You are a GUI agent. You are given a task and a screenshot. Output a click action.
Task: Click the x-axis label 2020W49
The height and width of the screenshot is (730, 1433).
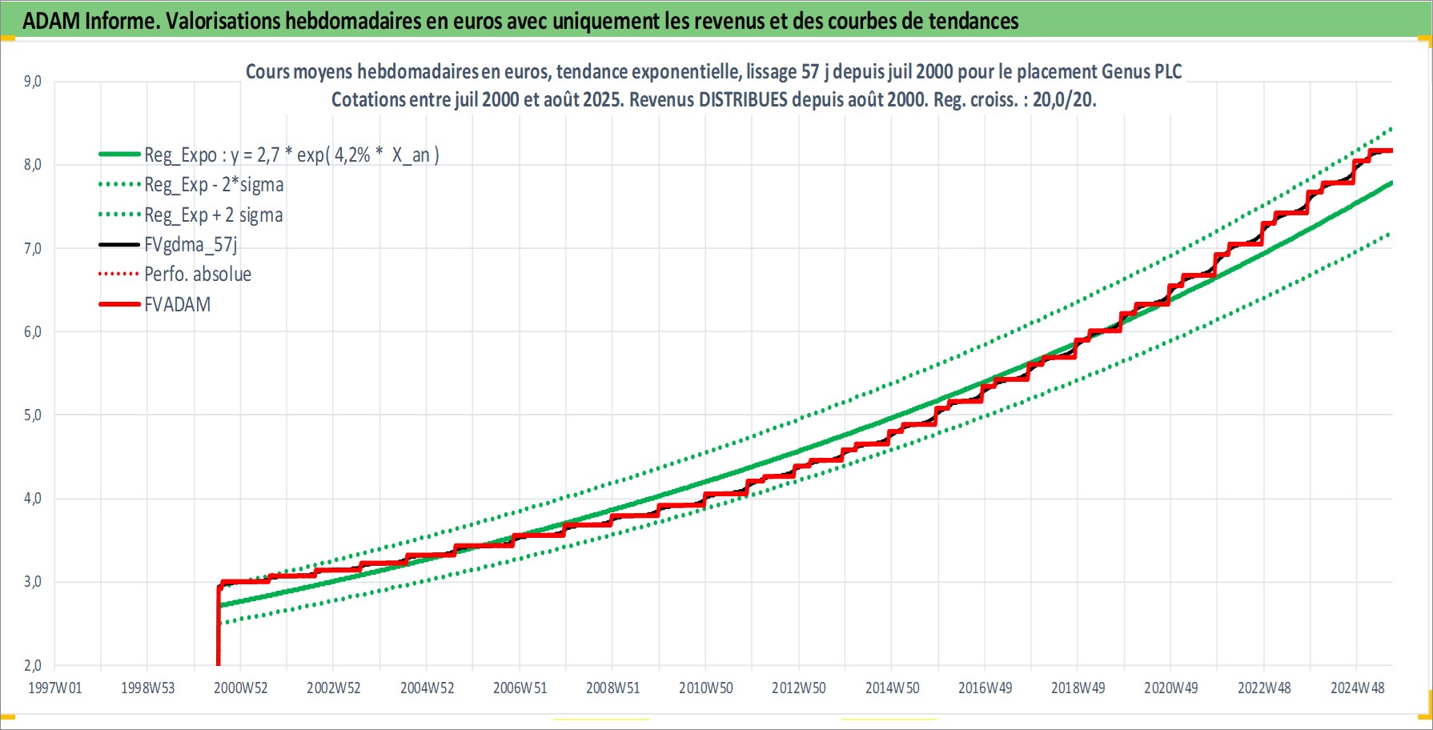coord(1171,688)
